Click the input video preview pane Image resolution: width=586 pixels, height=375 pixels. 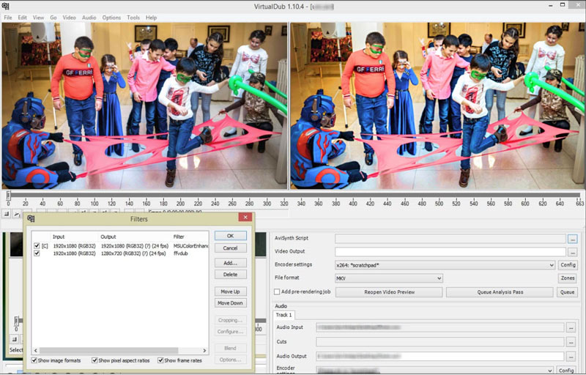(144, 105)
